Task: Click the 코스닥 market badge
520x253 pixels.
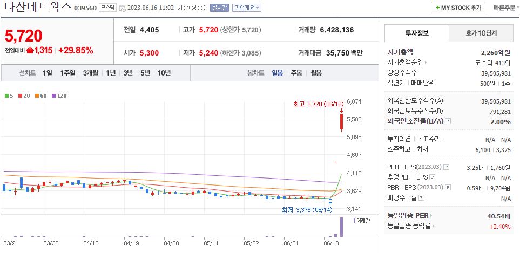Action: pyautogui.click(x=108, y=8)
